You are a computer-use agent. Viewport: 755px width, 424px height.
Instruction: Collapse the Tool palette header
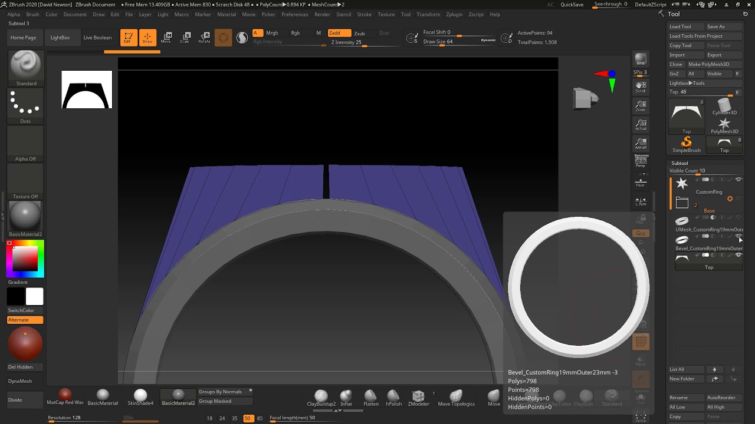pyautogui.click(x=674, y=14)
